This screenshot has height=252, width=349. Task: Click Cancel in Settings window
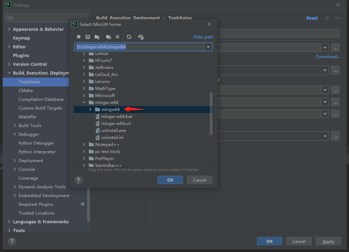(x=299, y=241)
